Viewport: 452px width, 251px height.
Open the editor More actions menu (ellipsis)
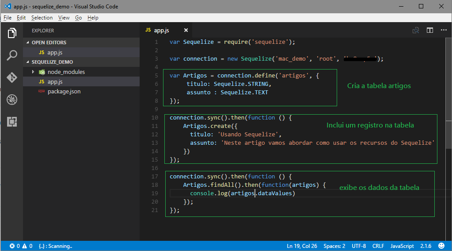pyautogui.click(x=444, y=30)
